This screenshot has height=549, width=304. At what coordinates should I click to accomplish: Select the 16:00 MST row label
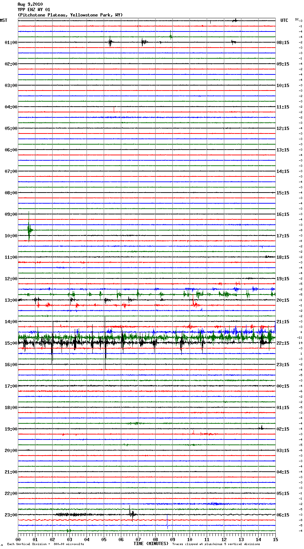[x=11, y=365]
